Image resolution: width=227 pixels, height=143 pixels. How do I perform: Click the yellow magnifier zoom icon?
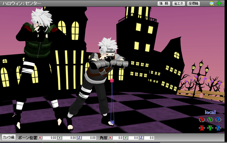pos(212,3)
